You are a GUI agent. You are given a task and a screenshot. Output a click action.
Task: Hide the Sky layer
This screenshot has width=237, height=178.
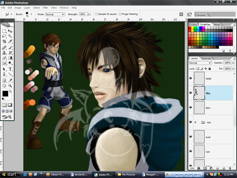click(x=191, y=93)
